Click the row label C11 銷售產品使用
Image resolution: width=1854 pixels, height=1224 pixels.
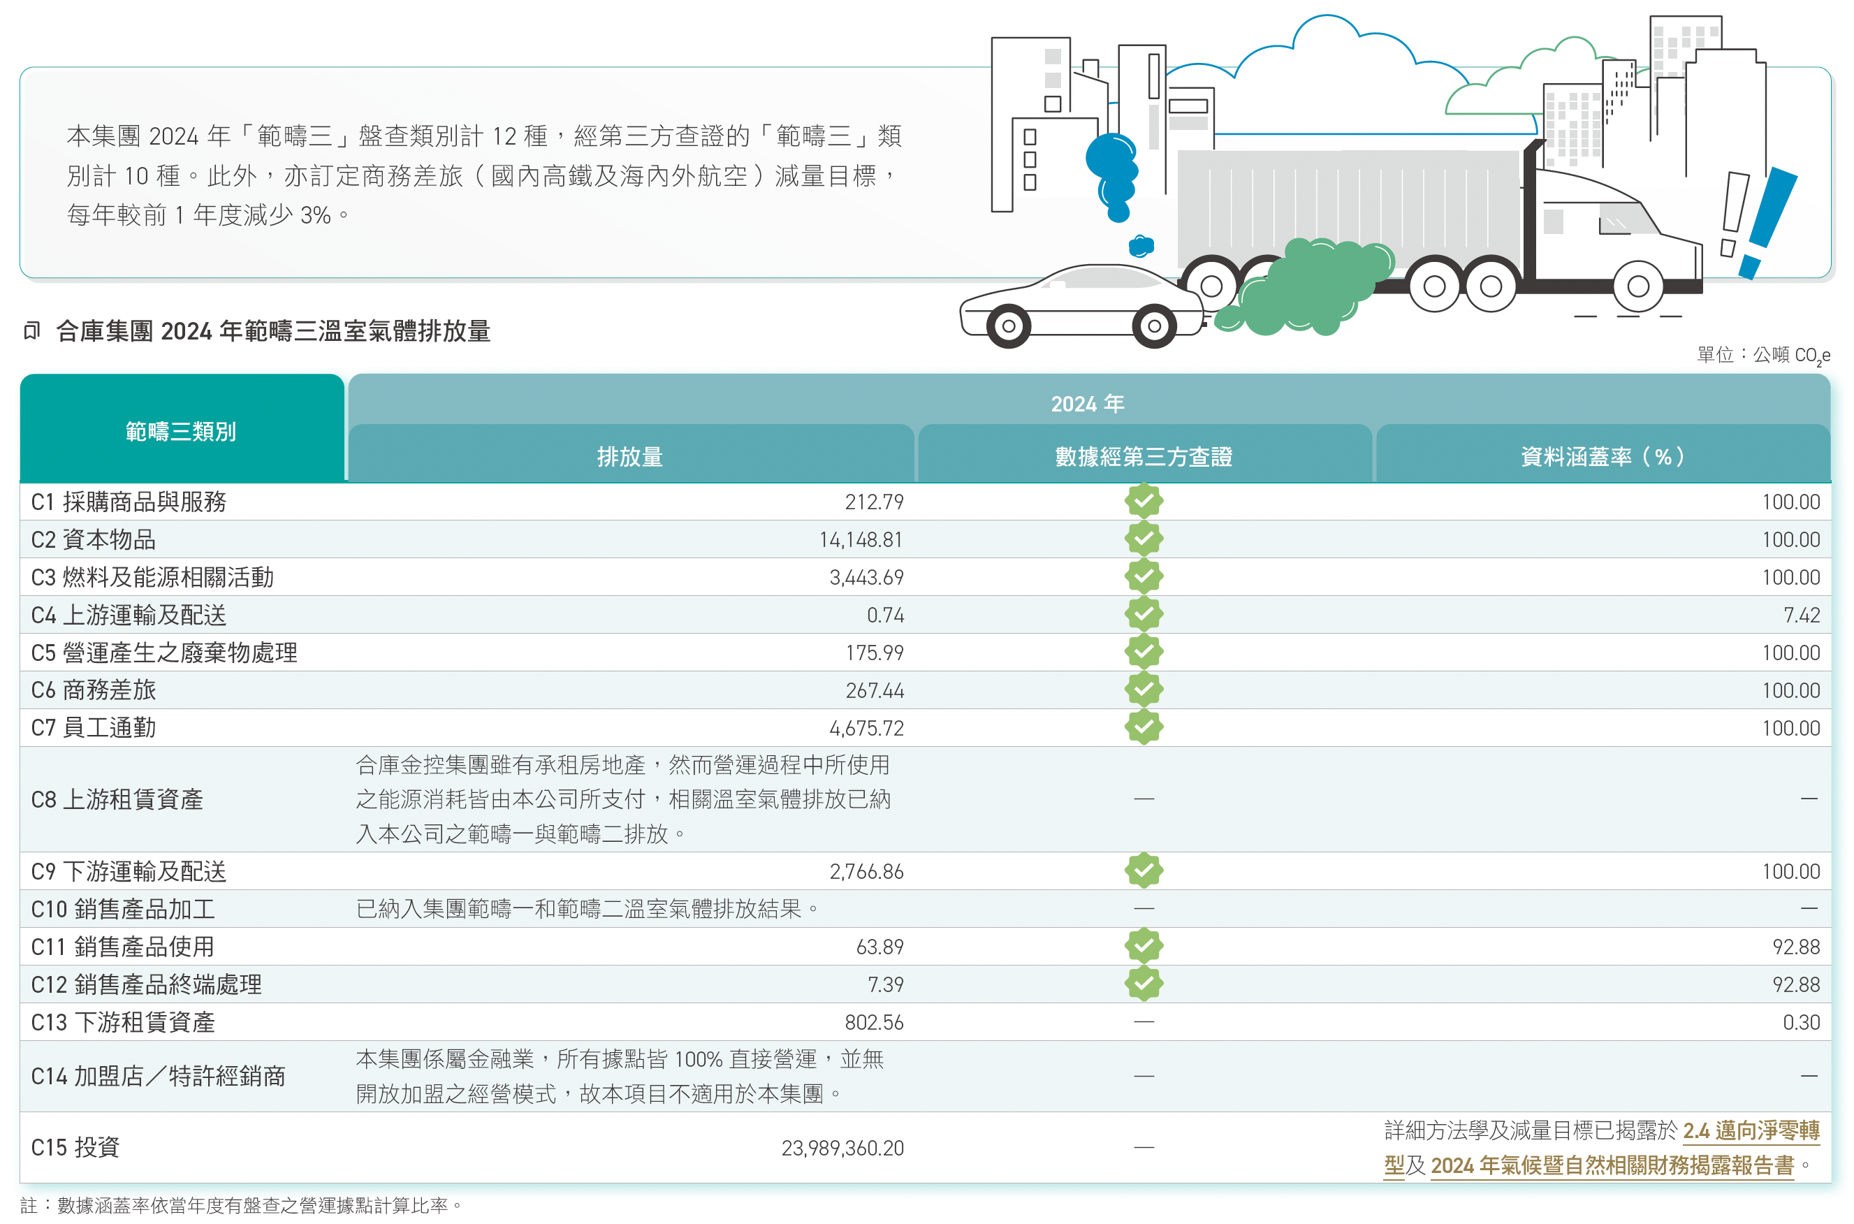[123, 947]
